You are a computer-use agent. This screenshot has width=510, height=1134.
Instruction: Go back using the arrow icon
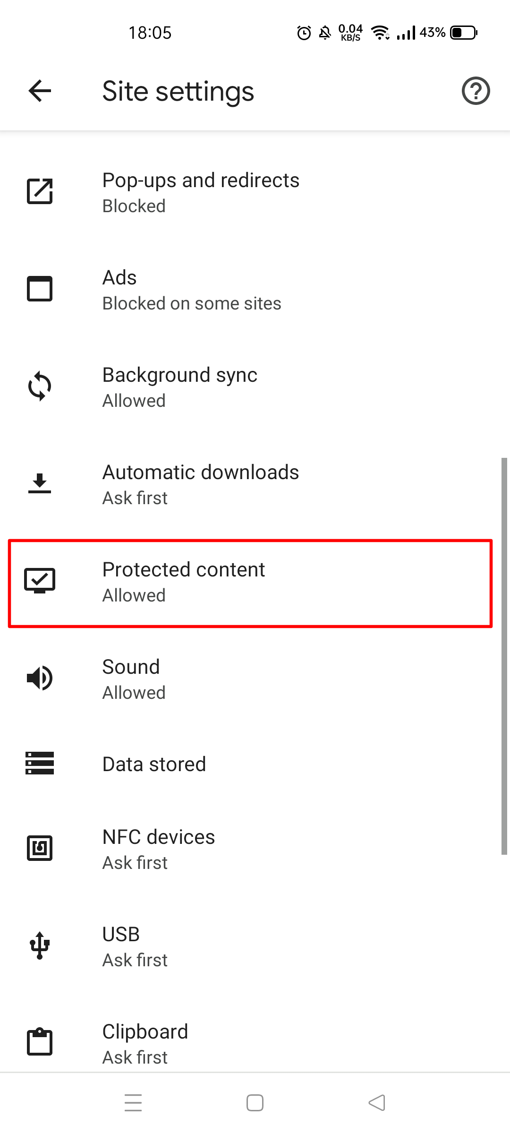pyautogui.click(x=39, y=91)
